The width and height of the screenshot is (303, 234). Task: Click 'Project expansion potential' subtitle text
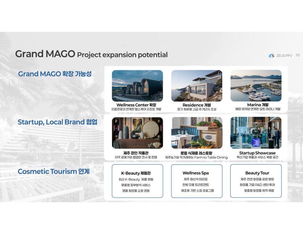122,55
